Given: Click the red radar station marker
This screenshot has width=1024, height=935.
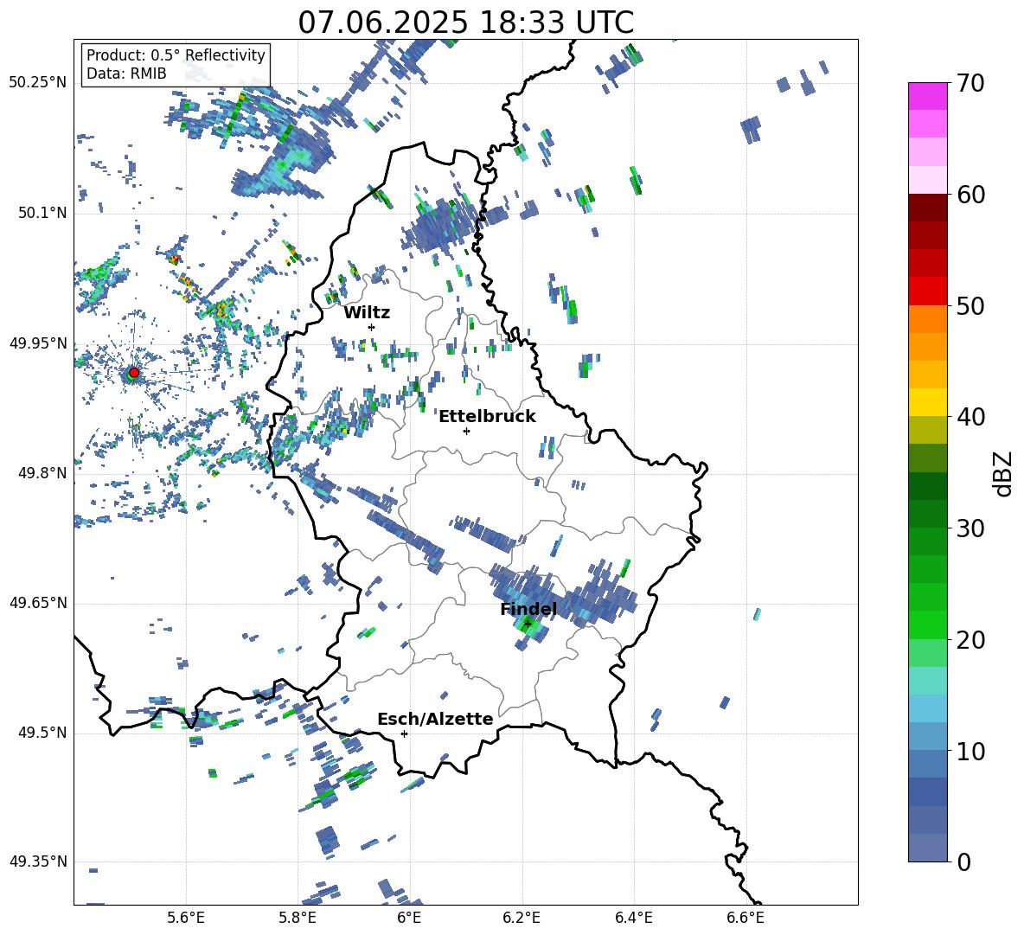Looking at the screenshot, I should pyautogui.click(x=134, y=373).
